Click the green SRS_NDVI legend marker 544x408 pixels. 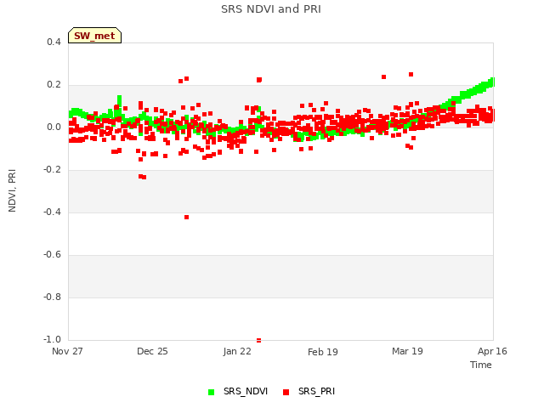[211, 392]
